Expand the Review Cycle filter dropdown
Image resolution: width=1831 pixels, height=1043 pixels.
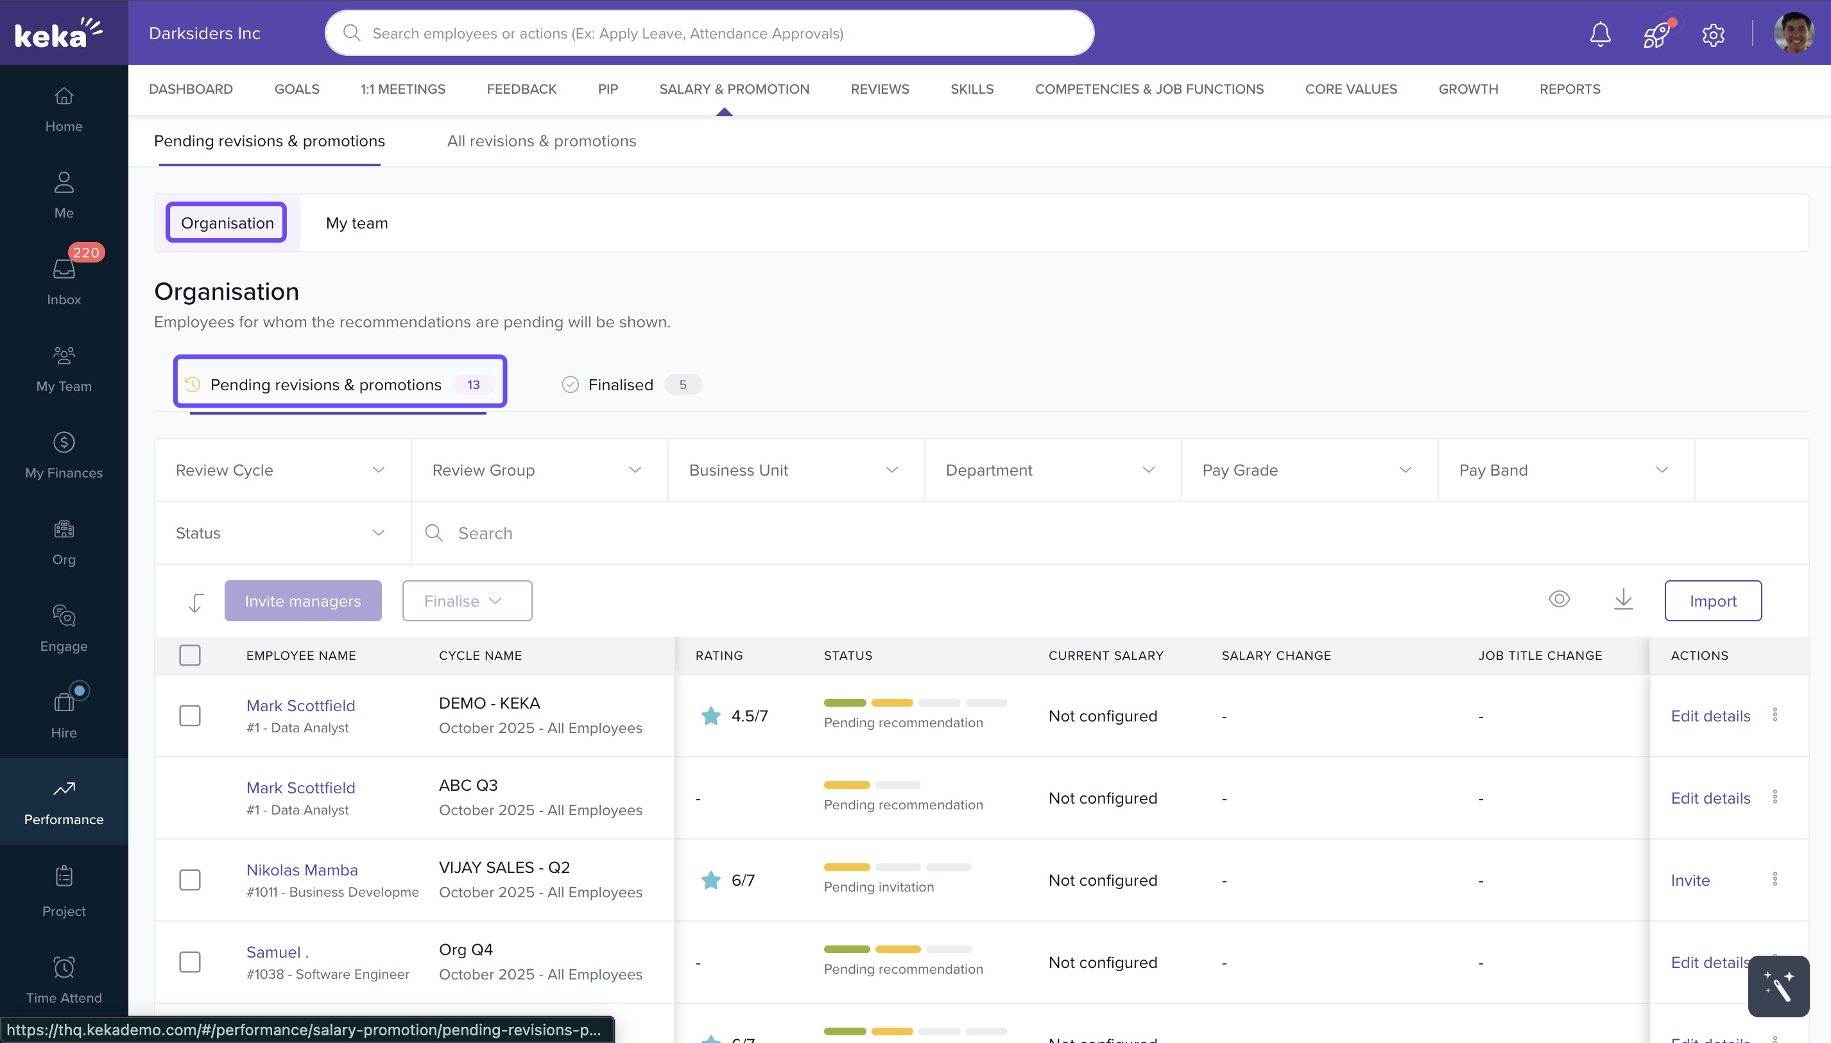point(282,470)
